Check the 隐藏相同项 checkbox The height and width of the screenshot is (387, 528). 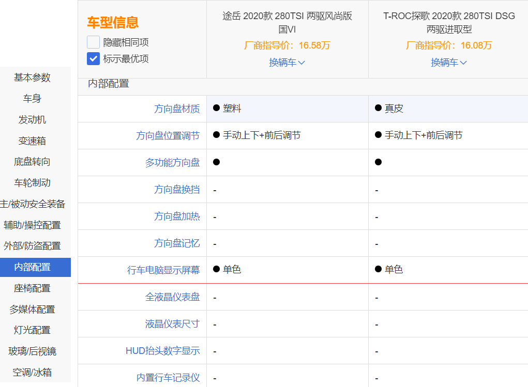(93, 42)
